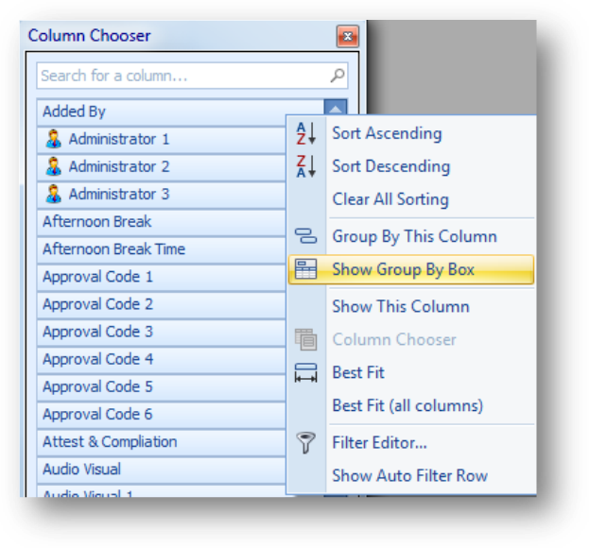Click the Sort Ascending A-Z icon

tap(306, 133)
